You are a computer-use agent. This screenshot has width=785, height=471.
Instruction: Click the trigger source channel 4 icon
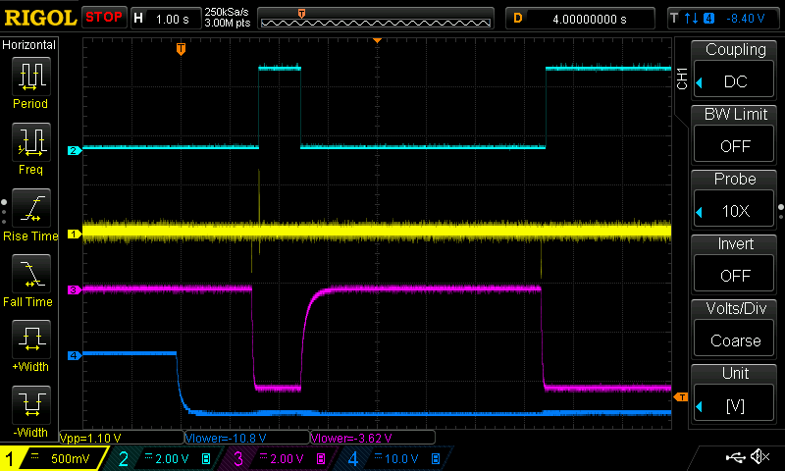coord(708,19)
